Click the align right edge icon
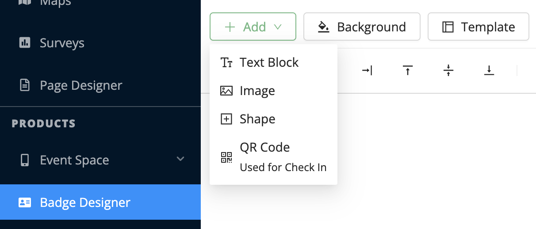536x229 pixels. pos(367,70)
